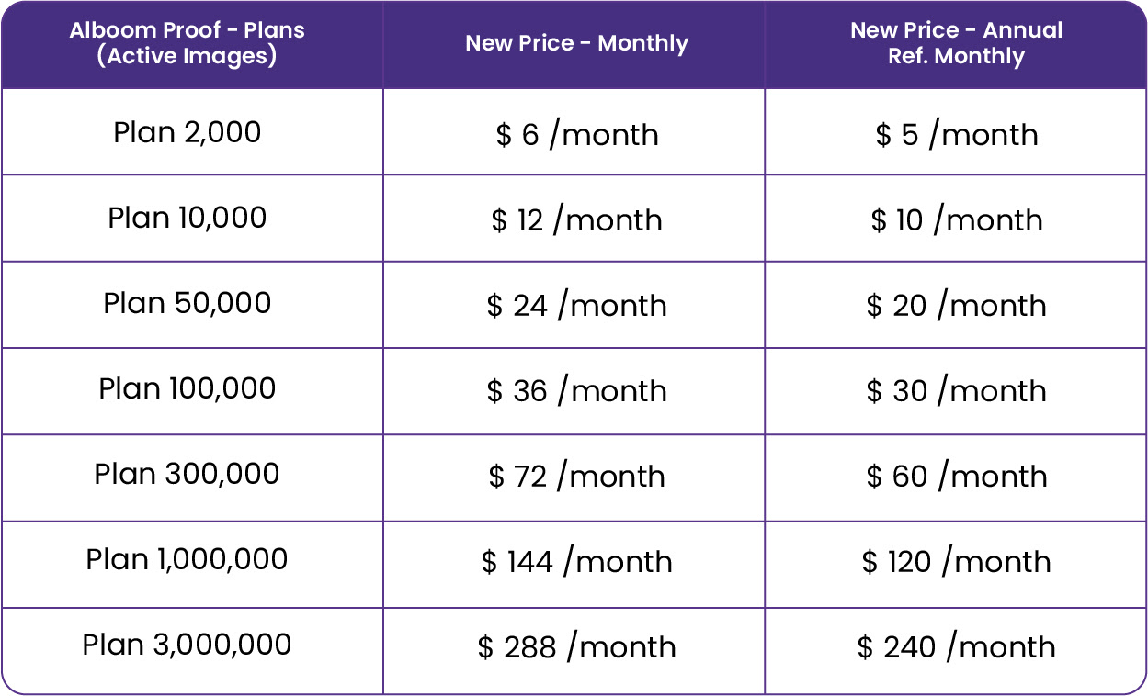Click the New Price - Annual header
The height and width of the screenshot is (696, 1148).
pos(956,43)
